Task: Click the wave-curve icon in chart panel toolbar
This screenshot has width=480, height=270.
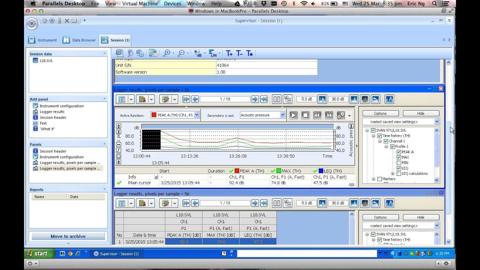Action: pos(390,99)
